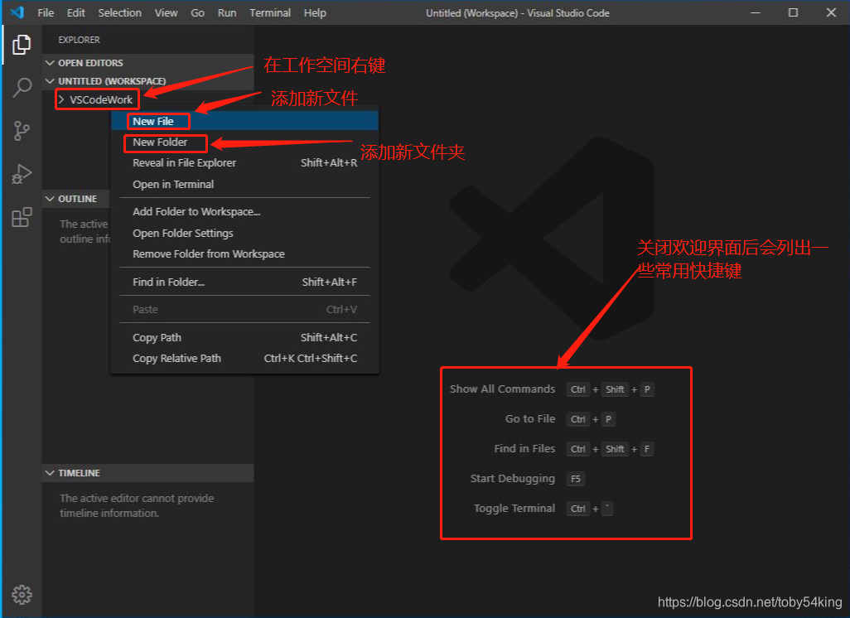
Task: Open the Help menu
Action: pos(315,12)
